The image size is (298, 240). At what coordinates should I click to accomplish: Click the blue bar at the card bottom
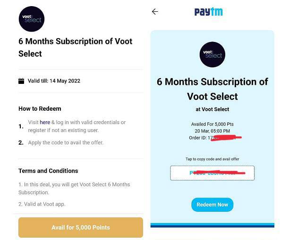213,225
